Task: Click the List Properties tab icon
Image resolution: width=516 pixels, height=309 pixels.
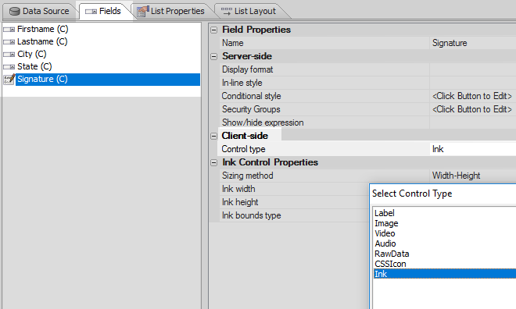Action: coord(142,11)
